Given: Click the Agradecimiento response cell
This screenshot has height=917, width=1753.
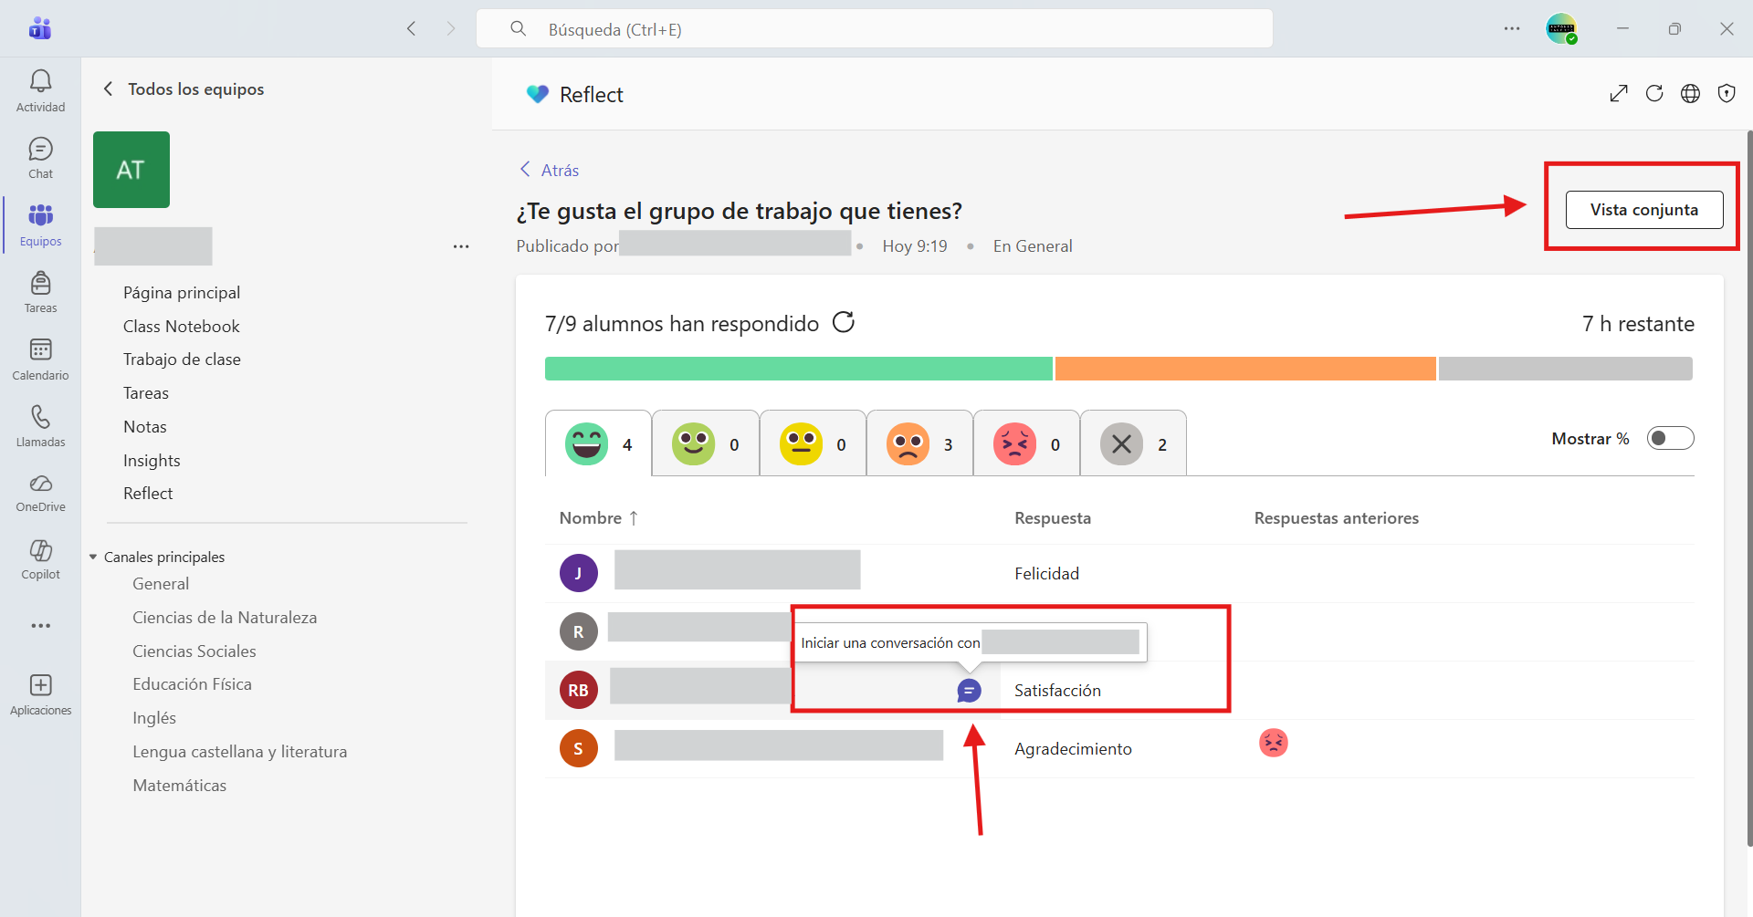Looking at the screenshot, I should tap(1074, 748).
